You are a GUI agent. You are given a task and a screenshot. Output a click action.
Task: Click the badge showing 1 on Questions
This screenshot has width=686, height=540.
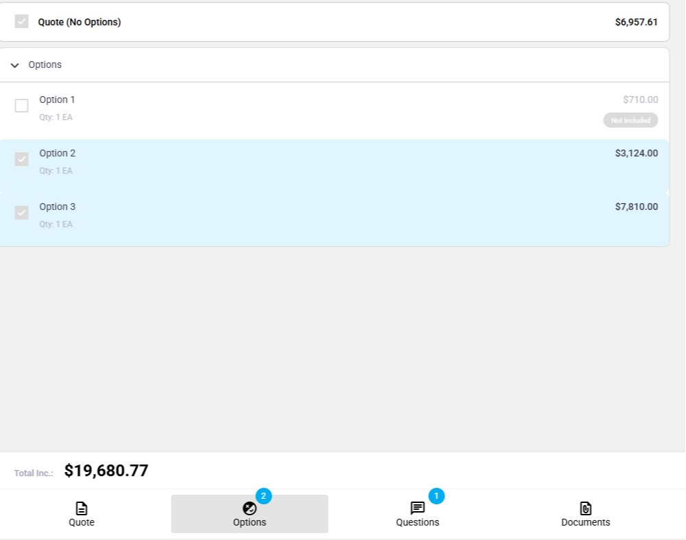438,496
